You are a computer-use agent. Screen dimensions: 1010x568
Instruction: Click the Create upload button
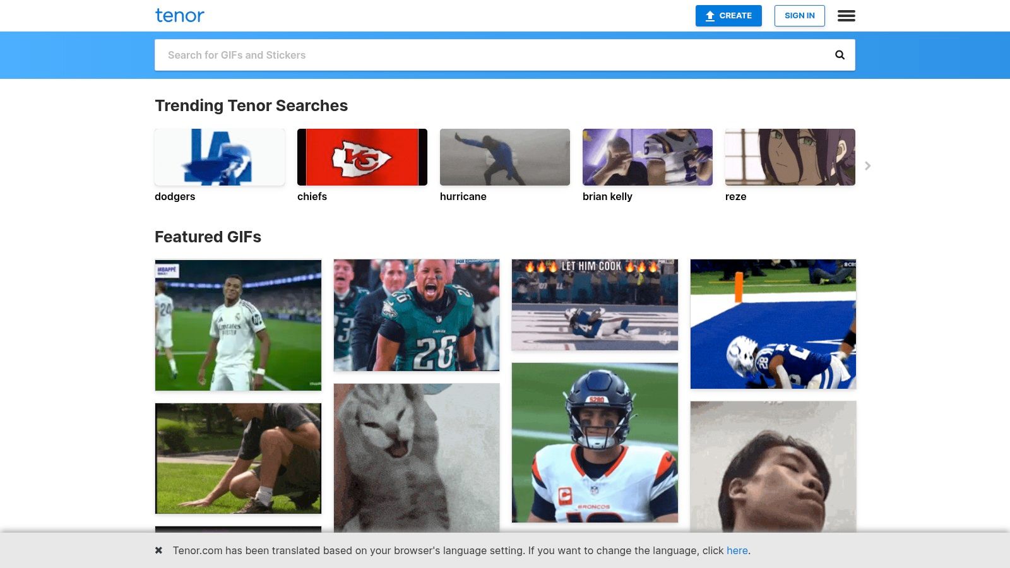tap(728, 16)
